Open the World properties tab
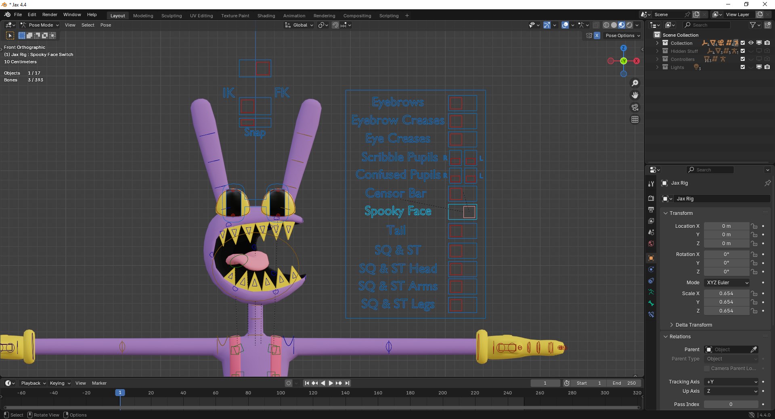 click(651, 244)
